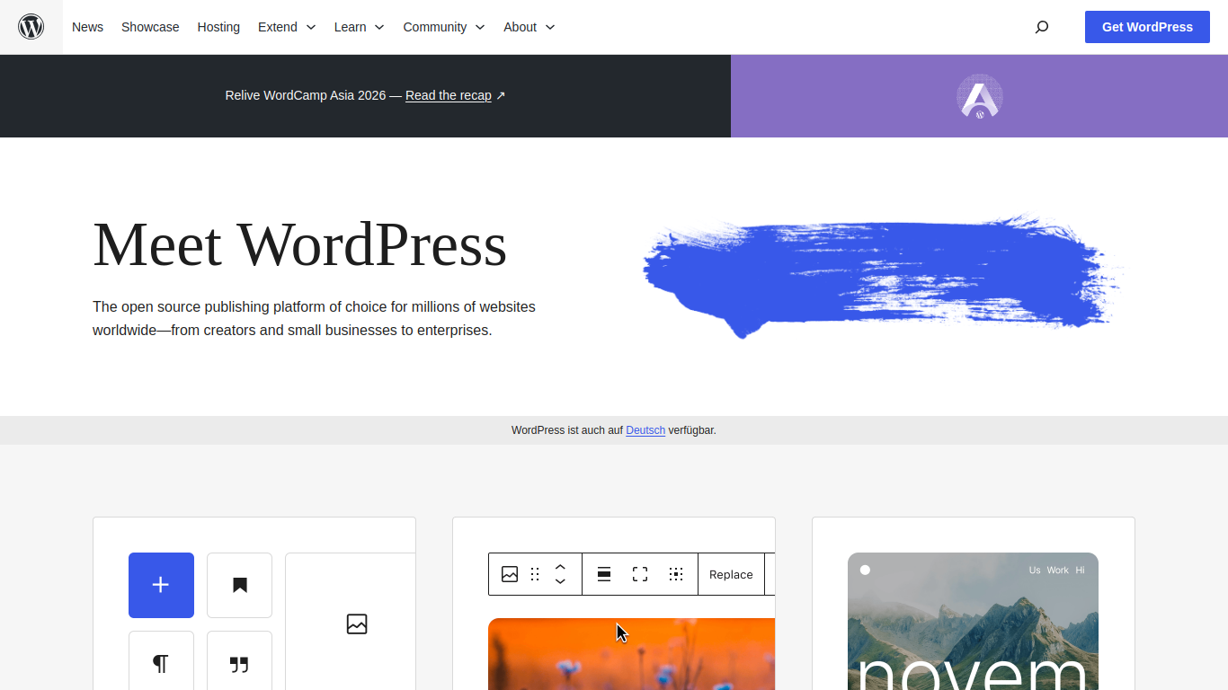The height and width of the screenshot is (690, 1228).
Task: Open the News page
Action: [x=87, y=27]
